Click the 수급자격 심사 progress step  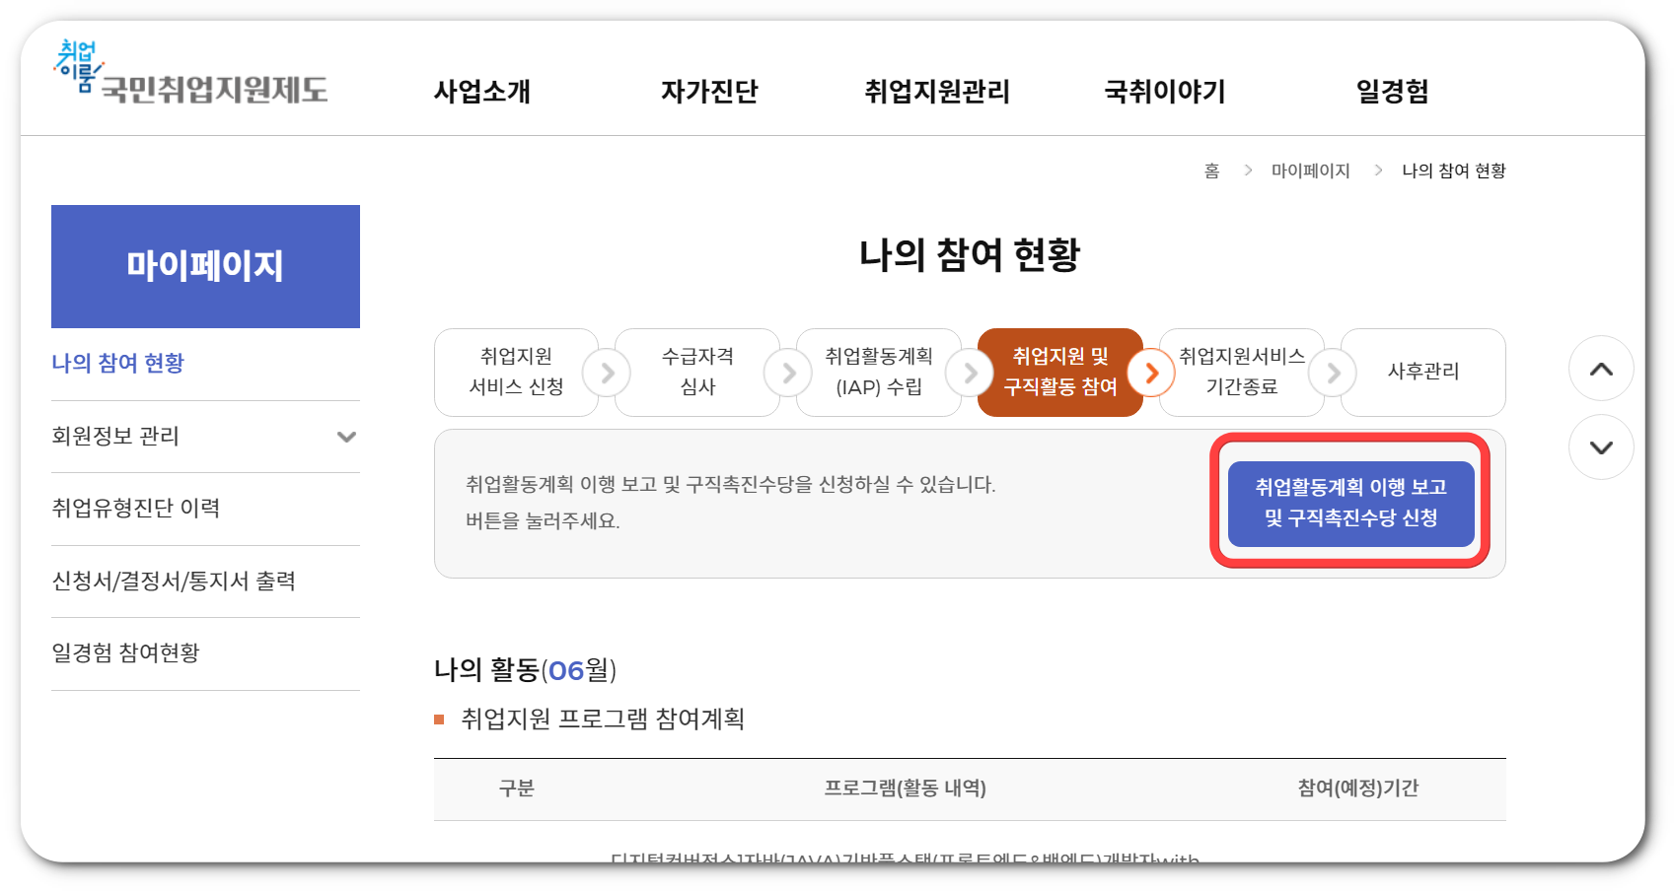tap(697, 373)
